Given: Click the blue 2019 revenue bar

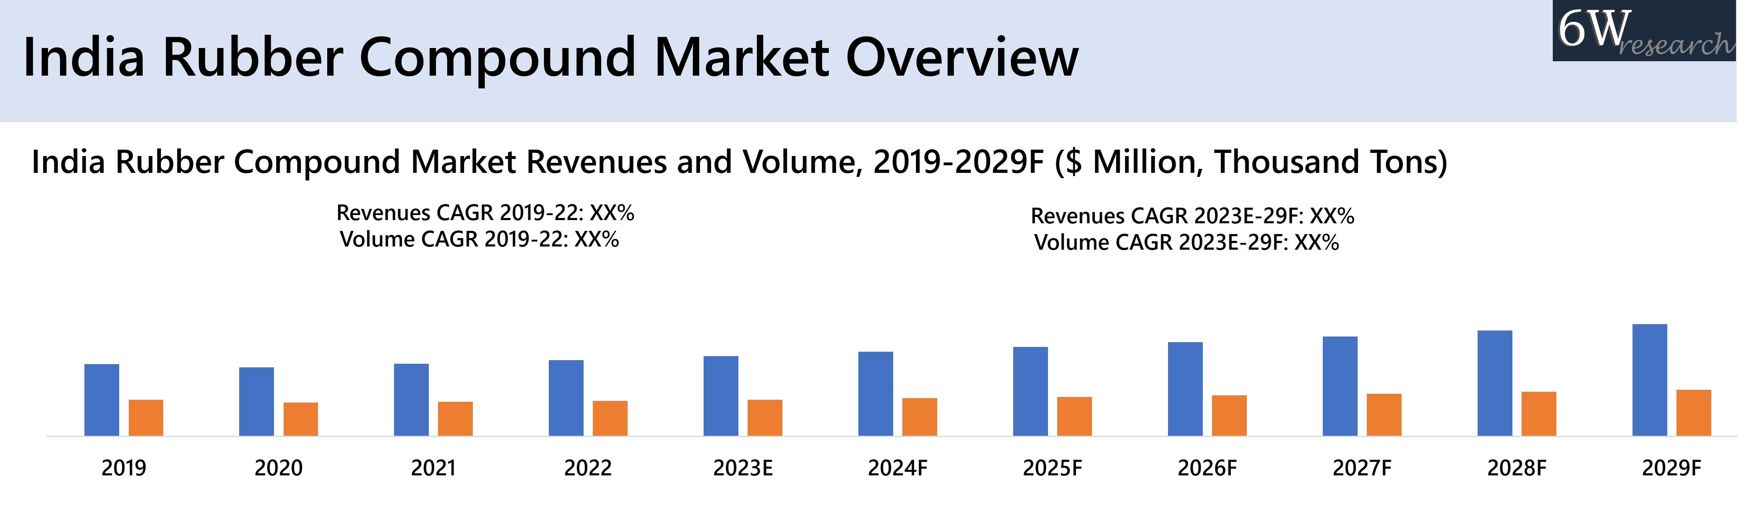Looking at the screenshot, I should click(102, 399).
